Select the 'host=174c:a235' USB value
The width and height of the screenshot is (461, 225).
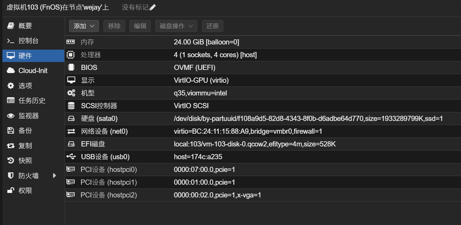pyautogui.click(x=198, y=157)
